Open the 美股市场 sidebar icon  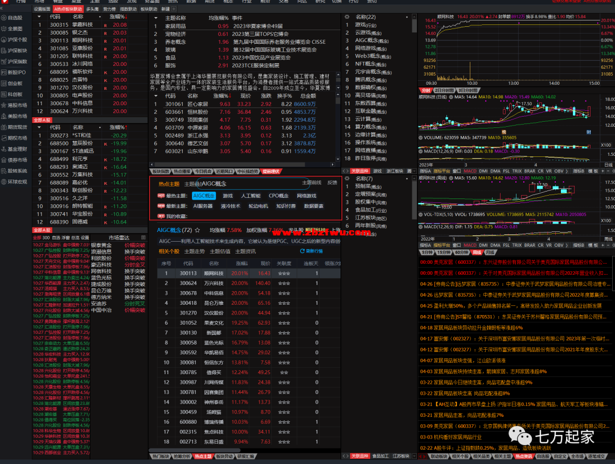click(4, 117)
